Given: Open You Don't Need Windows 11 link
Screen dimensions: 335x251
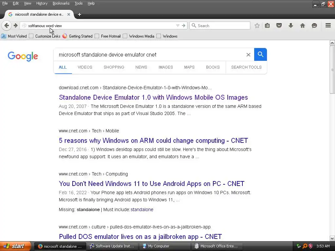Looking at the screenshot, I should pos(151,184).
